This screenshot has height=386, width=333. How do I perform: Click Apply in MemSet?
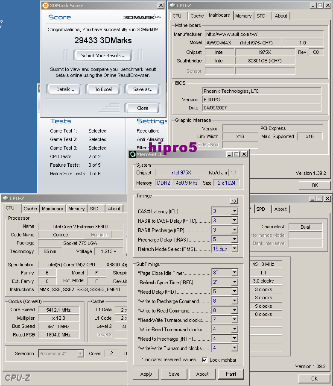(x=146, y=374)
